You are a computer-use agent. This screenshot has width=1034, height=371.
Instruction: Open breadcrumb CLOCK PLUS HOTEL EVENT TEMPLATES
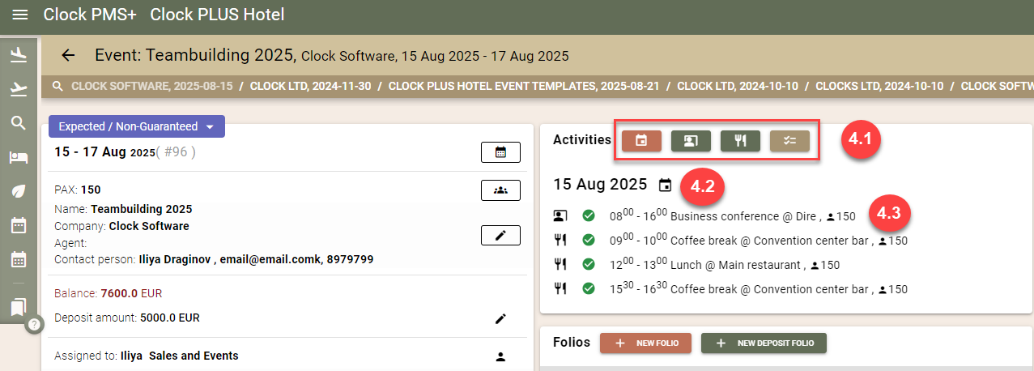point(523,86)
